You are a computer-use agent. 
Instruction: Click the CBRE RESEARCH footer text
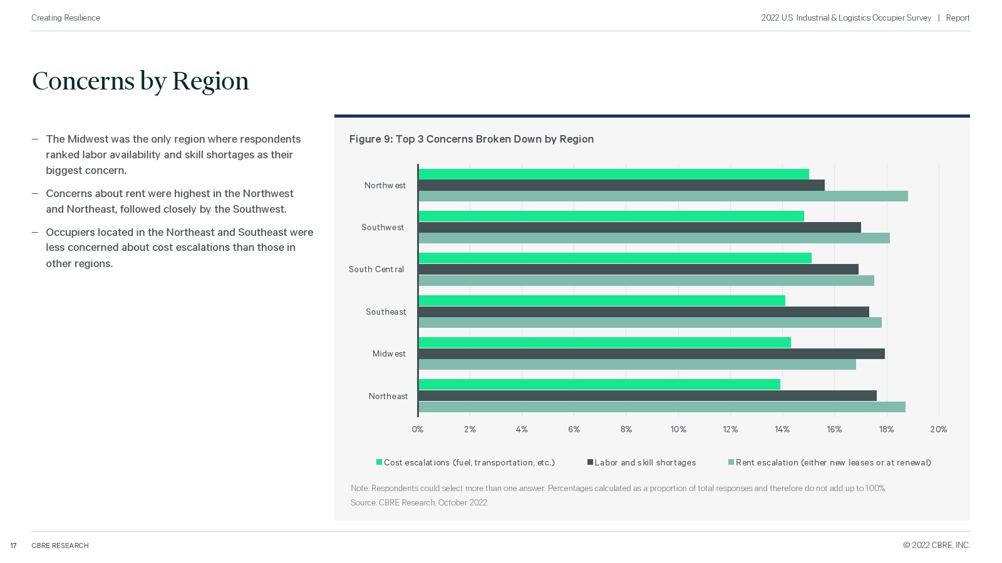tap(60, 545)
